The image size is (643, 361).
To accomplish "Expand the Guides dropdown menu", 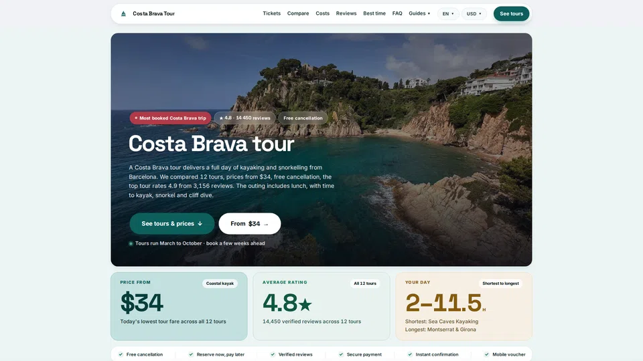I will coord(419,13).
